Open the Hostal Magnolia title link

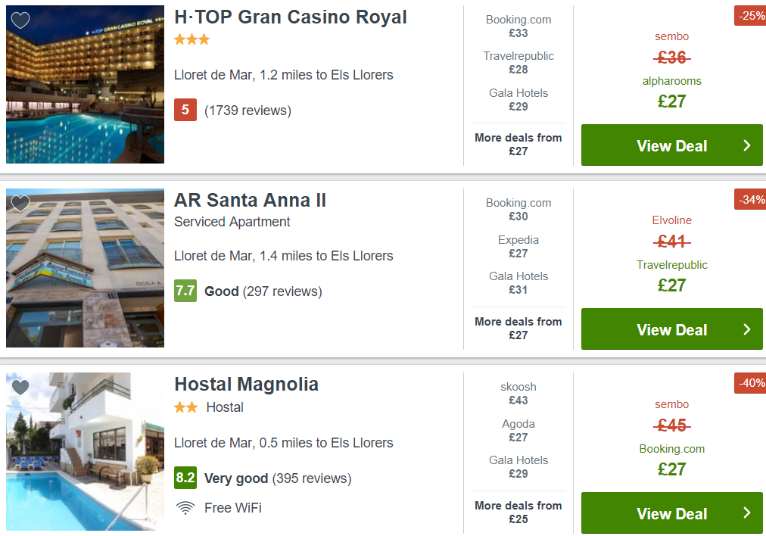point(246,384)
